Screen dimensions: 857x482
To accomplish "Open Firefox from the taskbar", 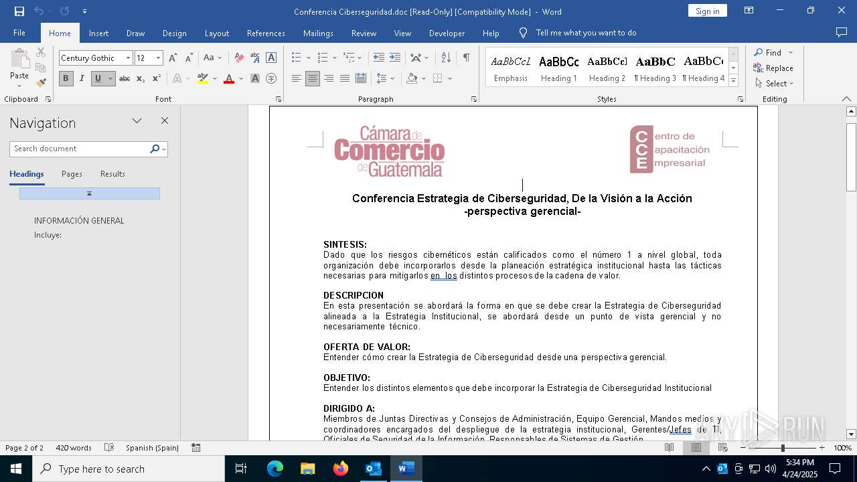I will [341, 469].
